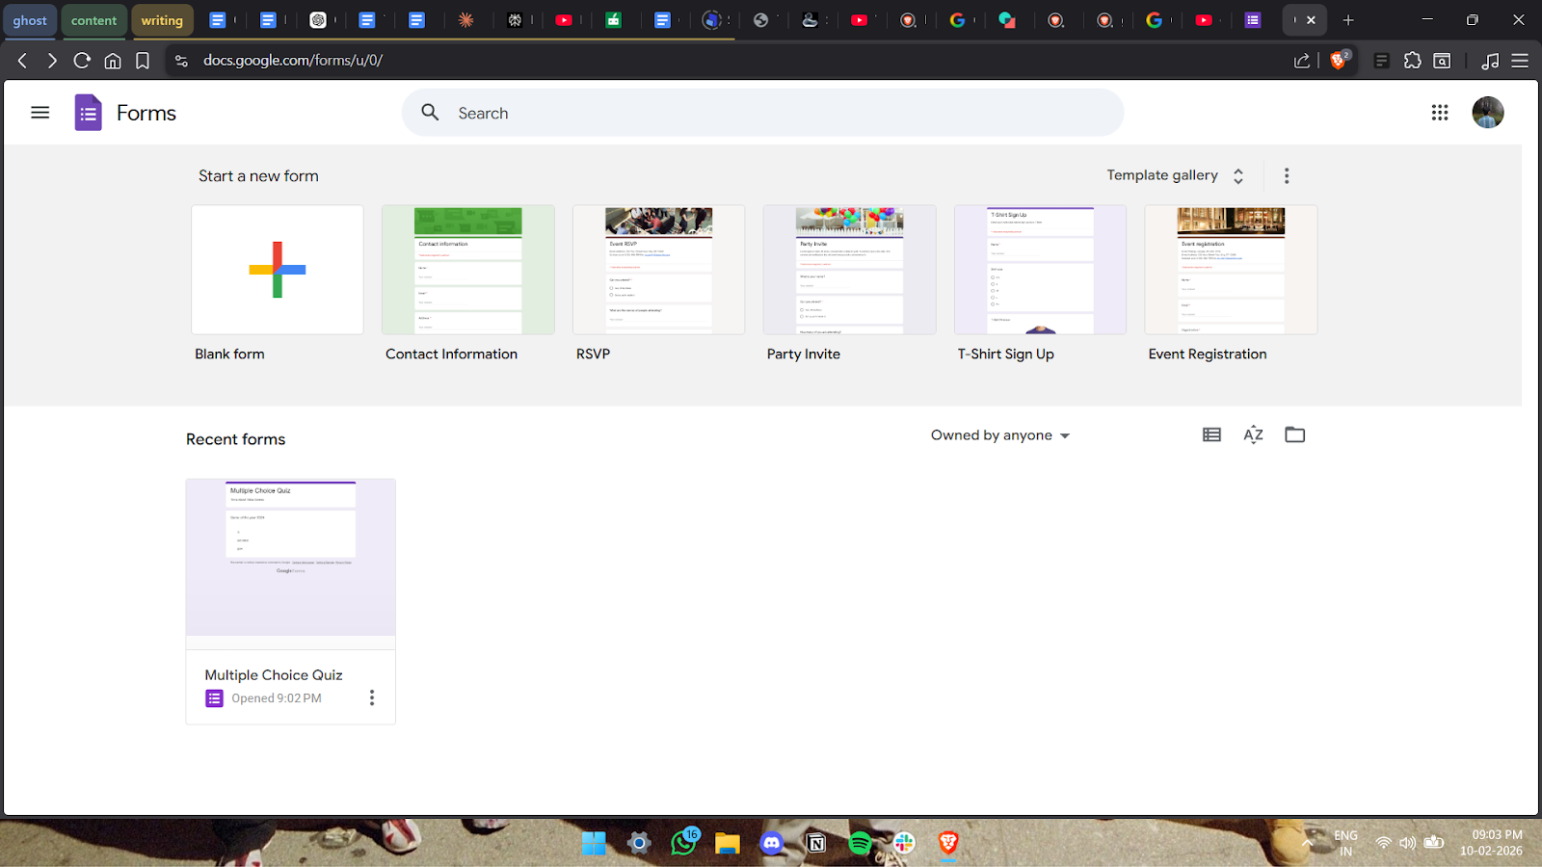
Task: Bookmark this page in the toolbar
Action: click(x=143, y=61)
